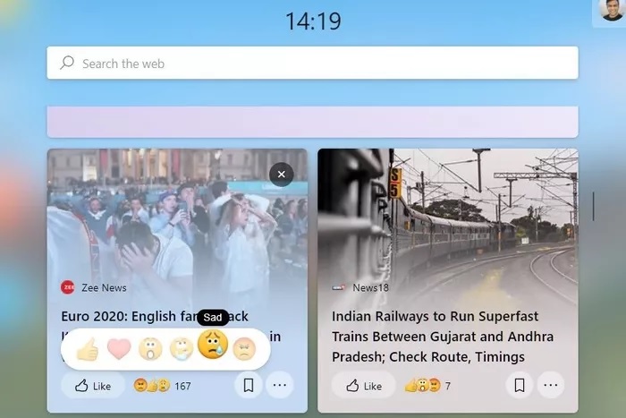626x418 pixels.
Task: Choose the heart Love reaction
Action: pos(119,349)
